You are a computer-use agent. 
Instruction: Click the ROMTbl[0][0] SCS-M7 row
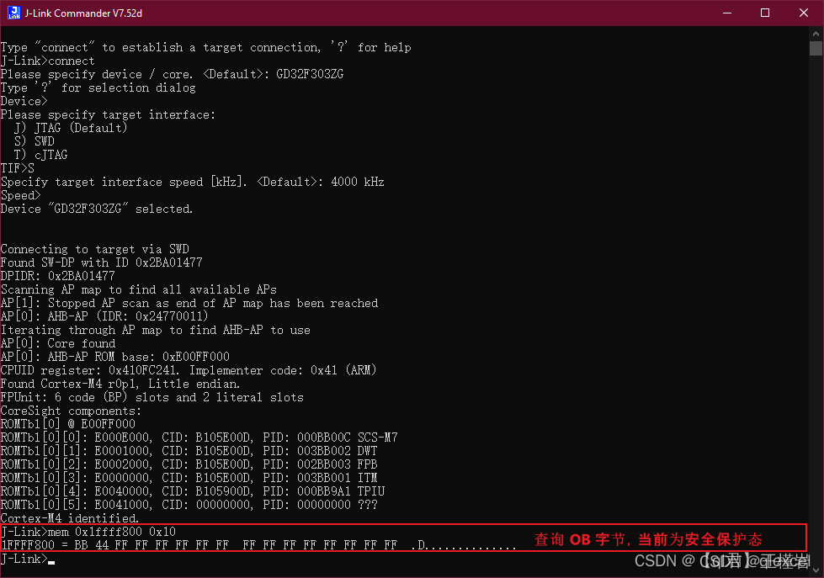click(x=199, y=437)
